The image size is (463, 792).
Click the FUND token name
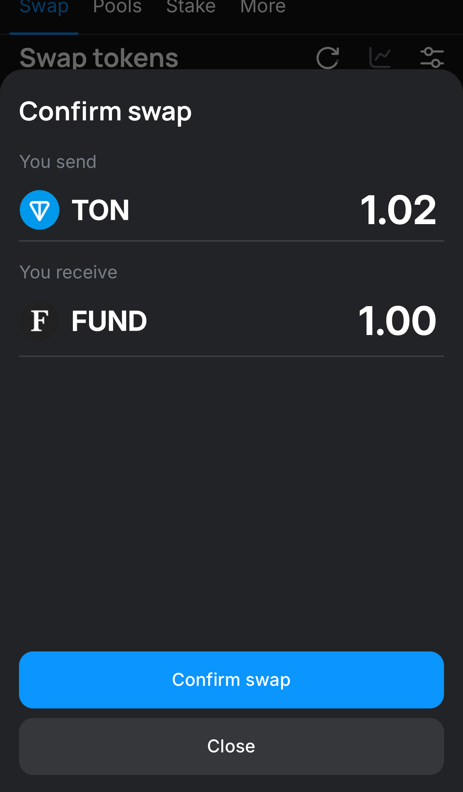pos(109,321)
